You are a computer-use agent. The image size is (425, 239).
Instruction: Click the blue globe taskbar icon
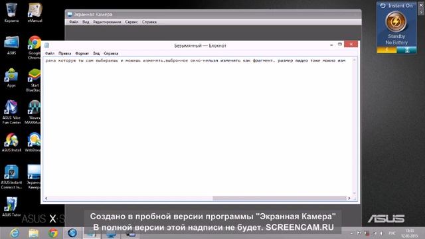(72, 233)
